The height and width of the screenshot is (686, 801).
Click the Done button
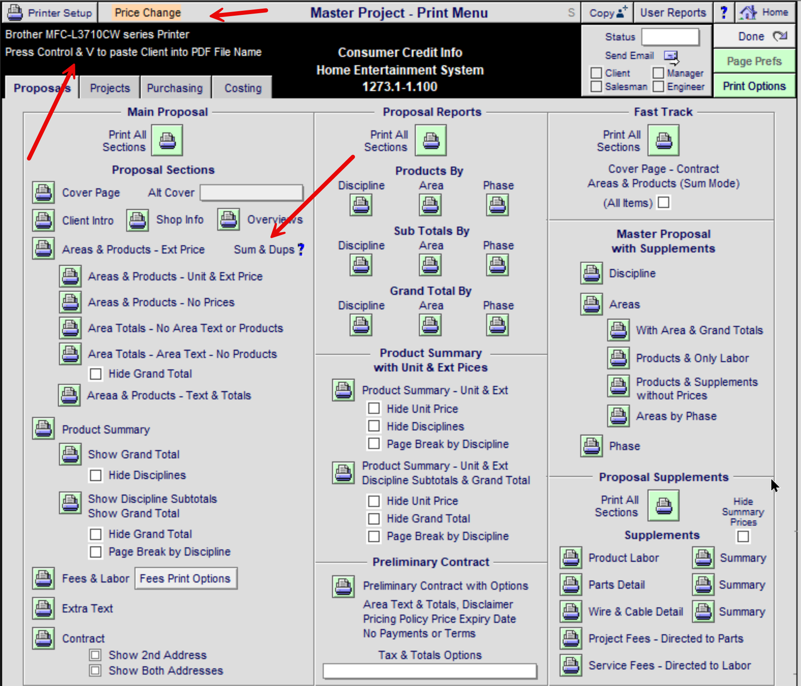pos(754,36)
